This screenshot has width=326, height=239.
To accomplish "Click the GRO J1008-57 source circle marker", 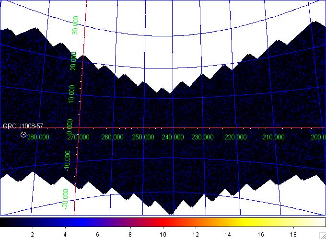I will pyautogui.click(x=23, y=135).
